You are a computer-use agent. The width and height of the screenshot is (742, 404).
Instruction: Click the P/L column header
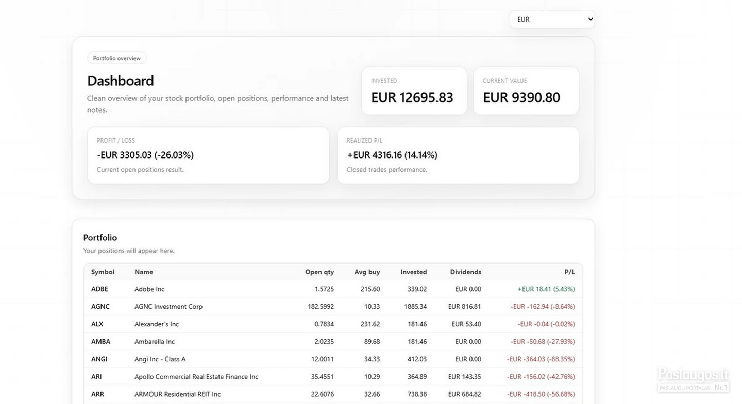coord(569,272)
